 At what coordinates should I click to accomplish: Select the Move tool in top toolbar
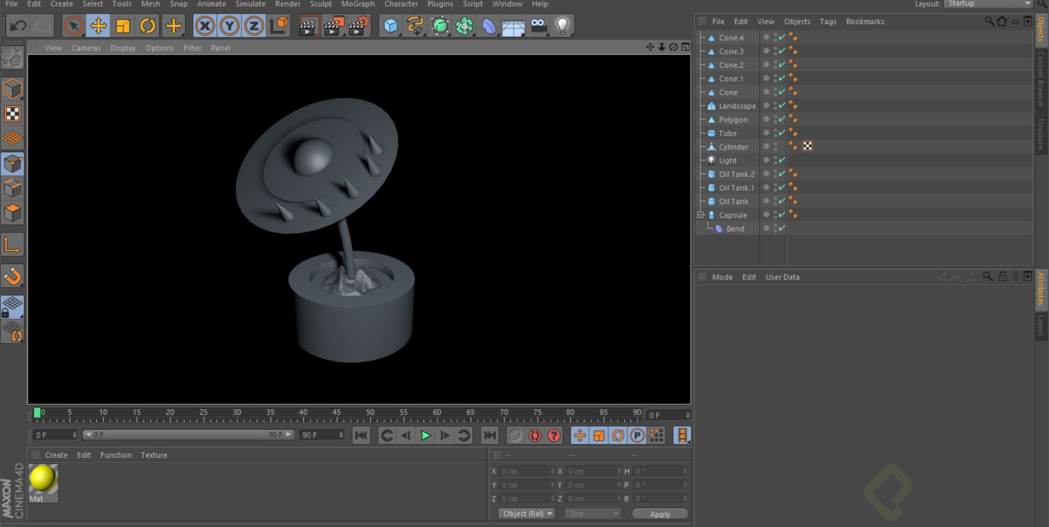[98, 26]
